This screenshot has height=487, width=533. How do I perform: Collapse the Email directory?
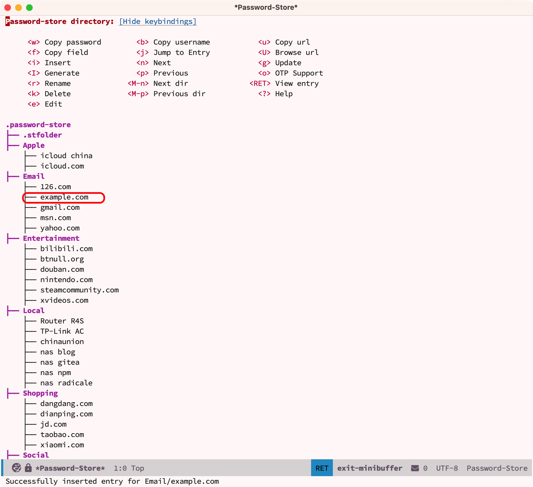[x=34, y=176]
